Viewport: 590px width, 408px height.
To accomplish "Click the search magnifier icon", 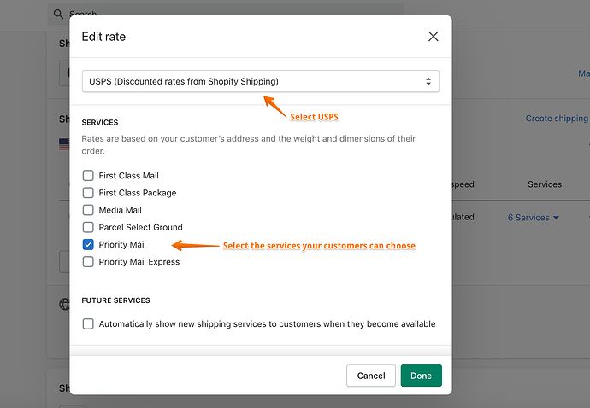I will pyautogui.click(x=58, y=15).
